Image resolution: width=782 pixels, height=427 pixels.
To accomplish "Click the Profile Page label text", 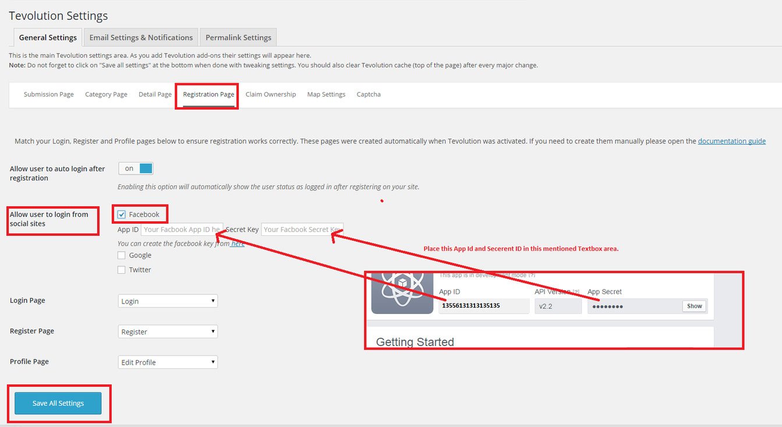I will 29,362.
